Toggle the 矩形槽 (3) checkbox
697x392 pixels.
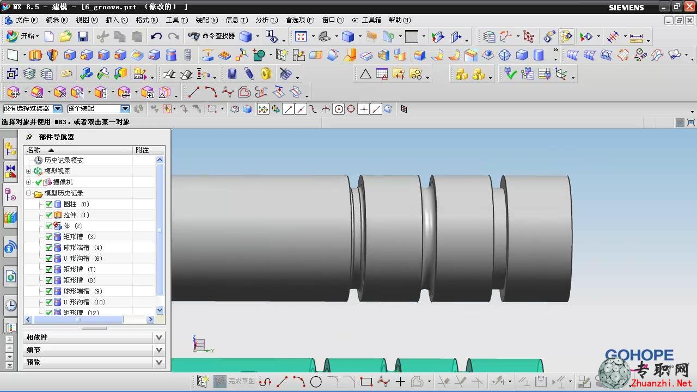pyautogui.click(x=49, y=237)
